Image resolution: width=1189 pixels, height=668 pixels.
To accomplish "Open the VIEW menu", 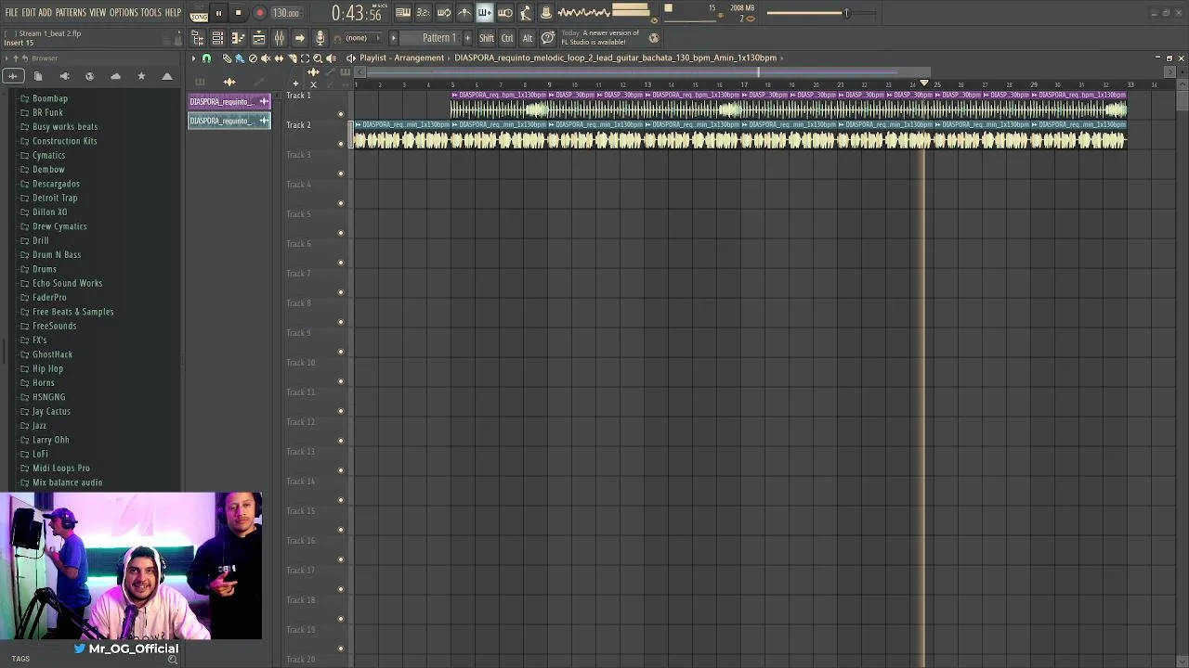I will [98, 13].
